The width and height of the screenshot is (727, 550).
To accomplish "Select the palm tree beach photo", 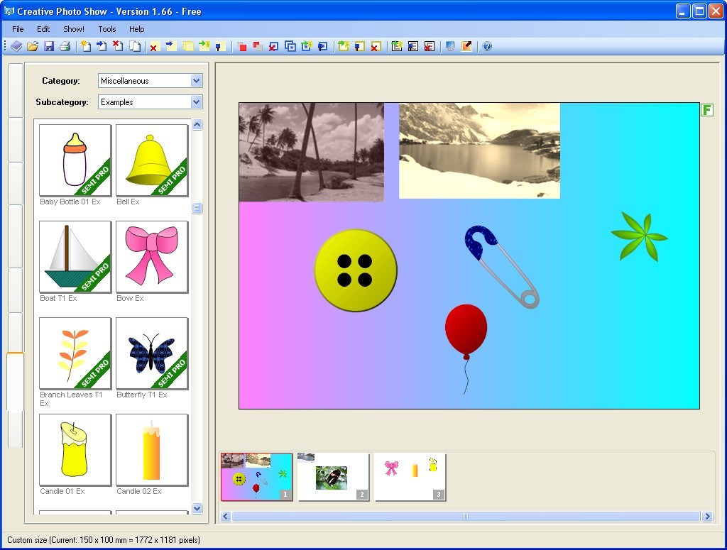I will [x=311, y=152].
